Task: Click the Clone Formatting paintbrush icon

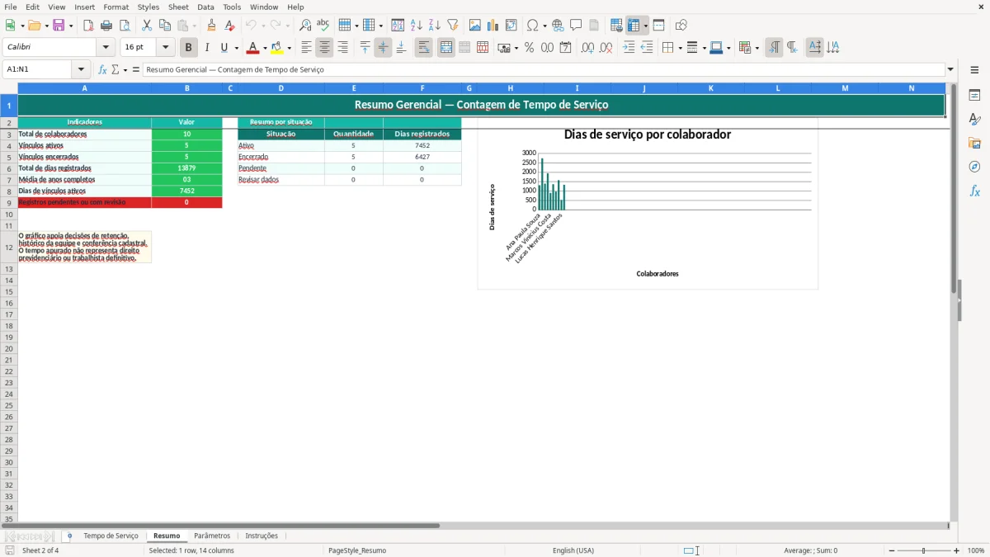Action: 212,26
